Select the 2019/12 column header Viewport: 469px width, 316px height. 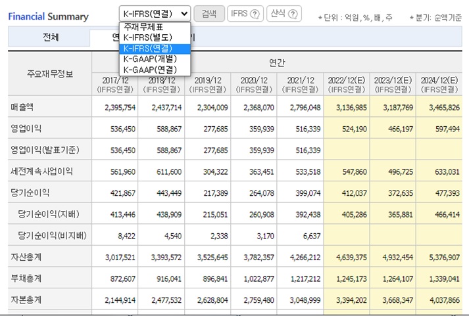click(208, 85)
